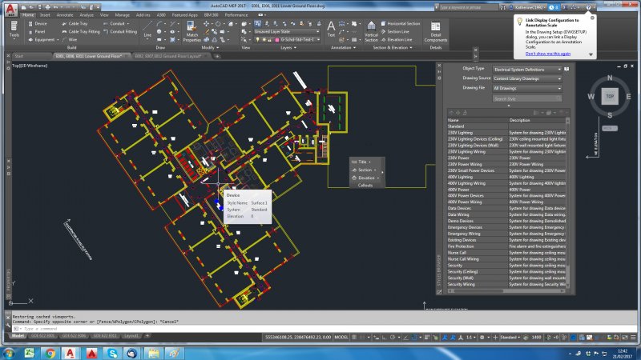Viewport: 641px width, 360px height.
Task: Open Google Chrome from the taskbar
Action: pos(50,352)
